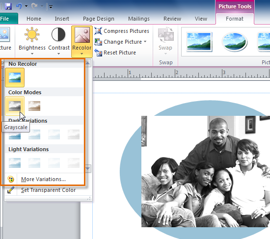Viewport: 270px width, 239px height.
Task: Open the Brightness sun icon
Action: 32,34
